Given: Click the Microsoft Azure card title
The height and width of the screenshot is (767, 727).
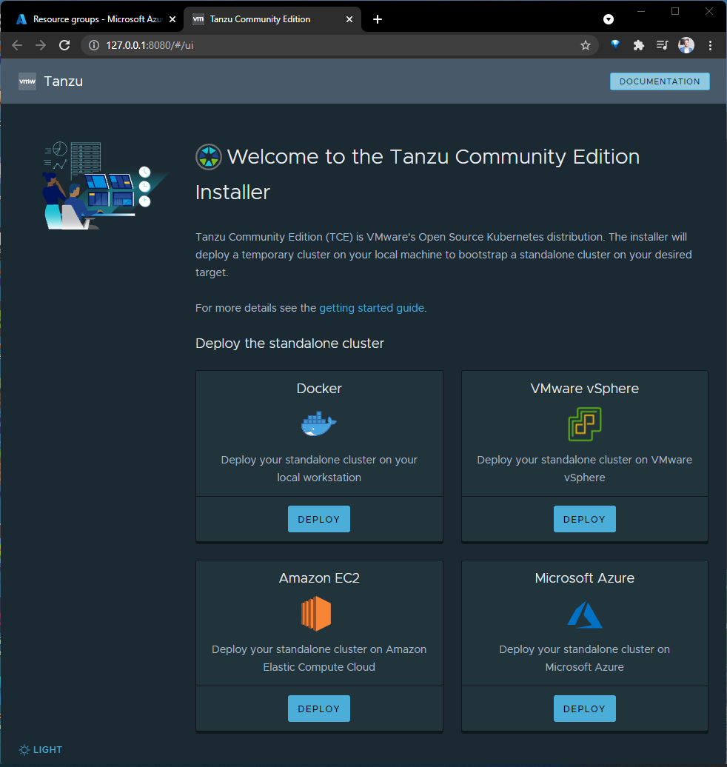Looking at the screenshot, I should coord(585,577).
